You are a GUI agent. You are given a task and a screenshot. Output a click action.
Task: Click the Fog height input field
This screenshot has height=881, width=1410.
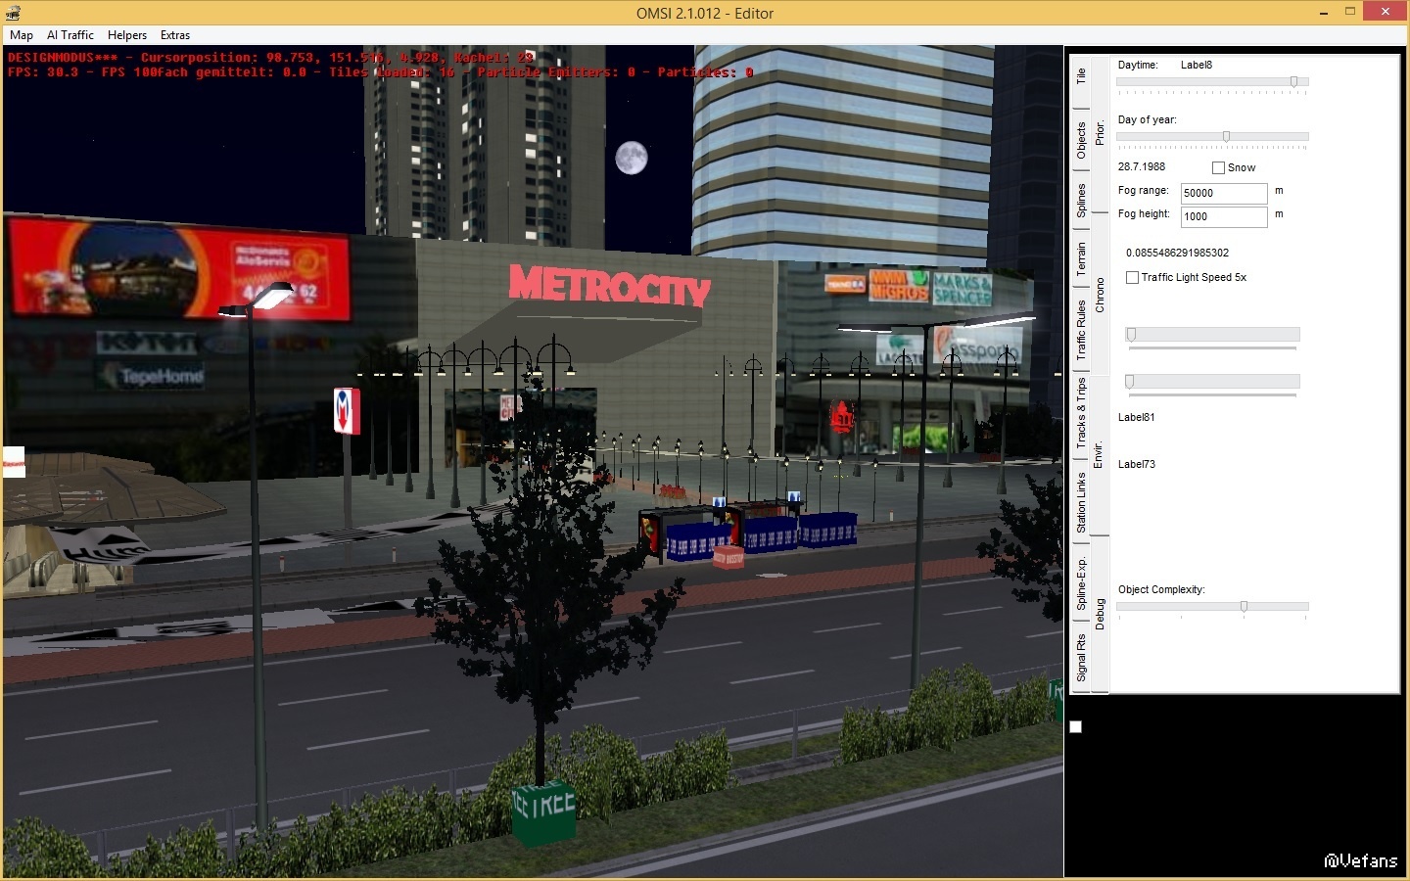tap(1223, 216)
